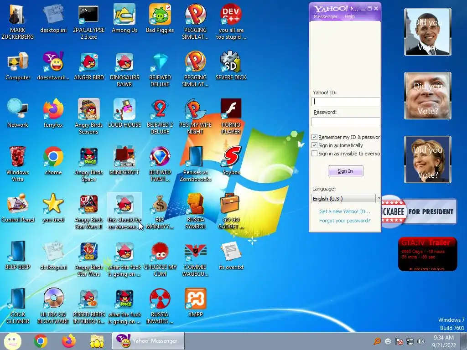467x350 pixels.
Task: Launch the furryfox Firefox shortcut
Action: pos(53,113)
